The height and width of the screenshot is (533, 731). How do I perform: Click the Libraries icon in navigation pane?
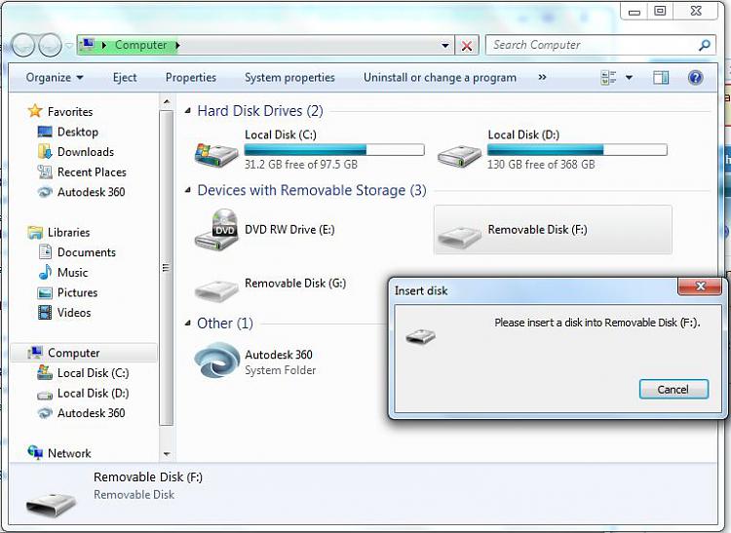coord(35,232)
